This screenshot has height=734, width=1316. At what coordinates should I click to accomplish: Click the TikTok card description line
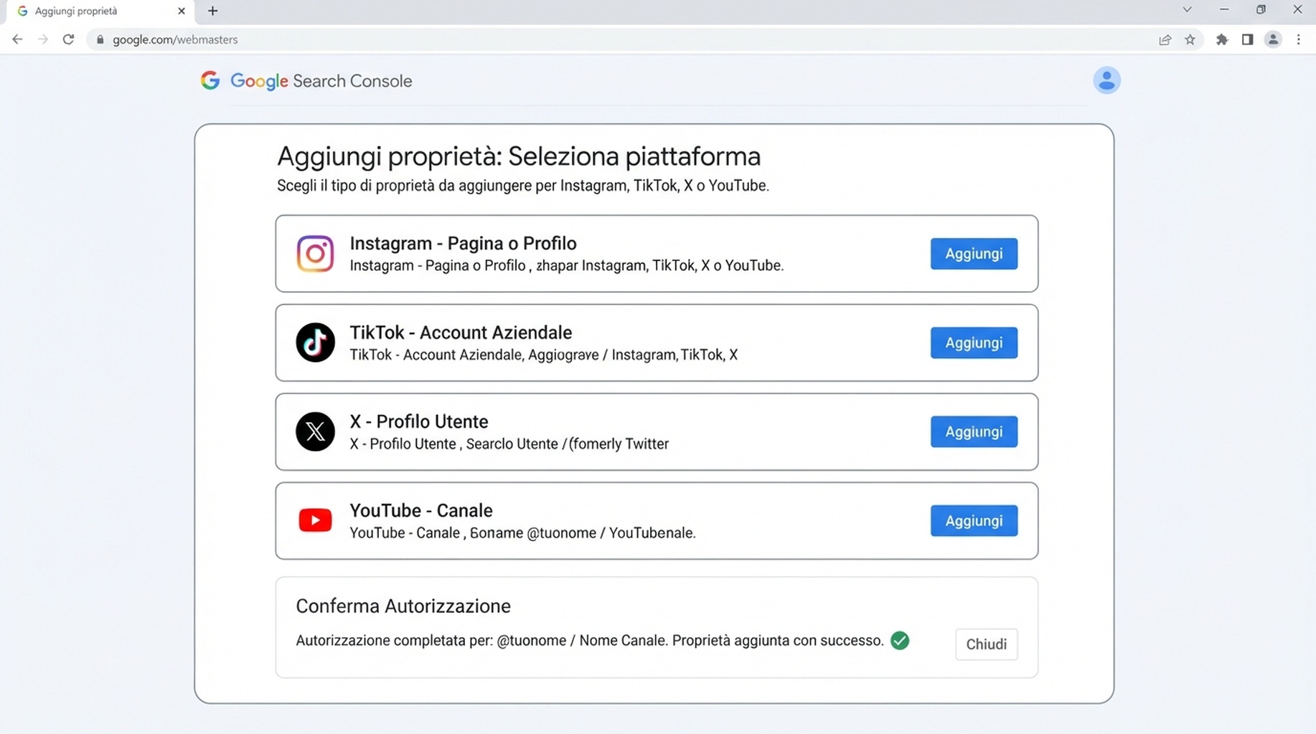pyautogui.click(x=543, y=354)
